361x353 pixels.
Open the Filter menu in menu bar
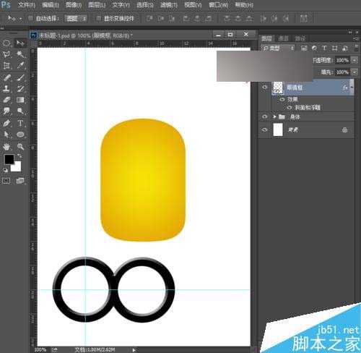[169, 5]
